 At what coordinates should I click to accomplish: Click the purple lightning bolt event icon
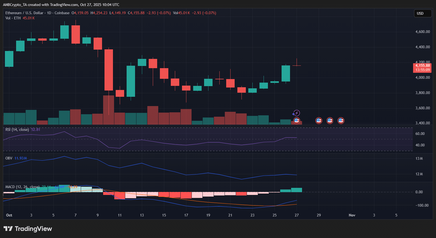297,113
